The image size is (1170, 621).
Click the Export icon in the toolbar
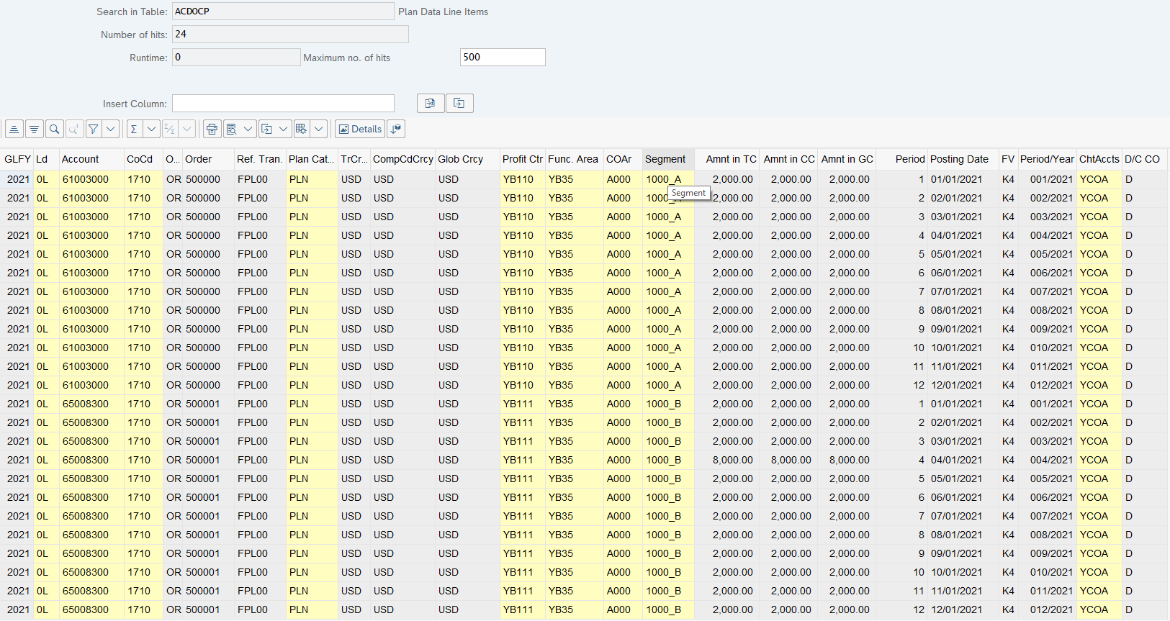pyautogui.click(x=266, y=129)
